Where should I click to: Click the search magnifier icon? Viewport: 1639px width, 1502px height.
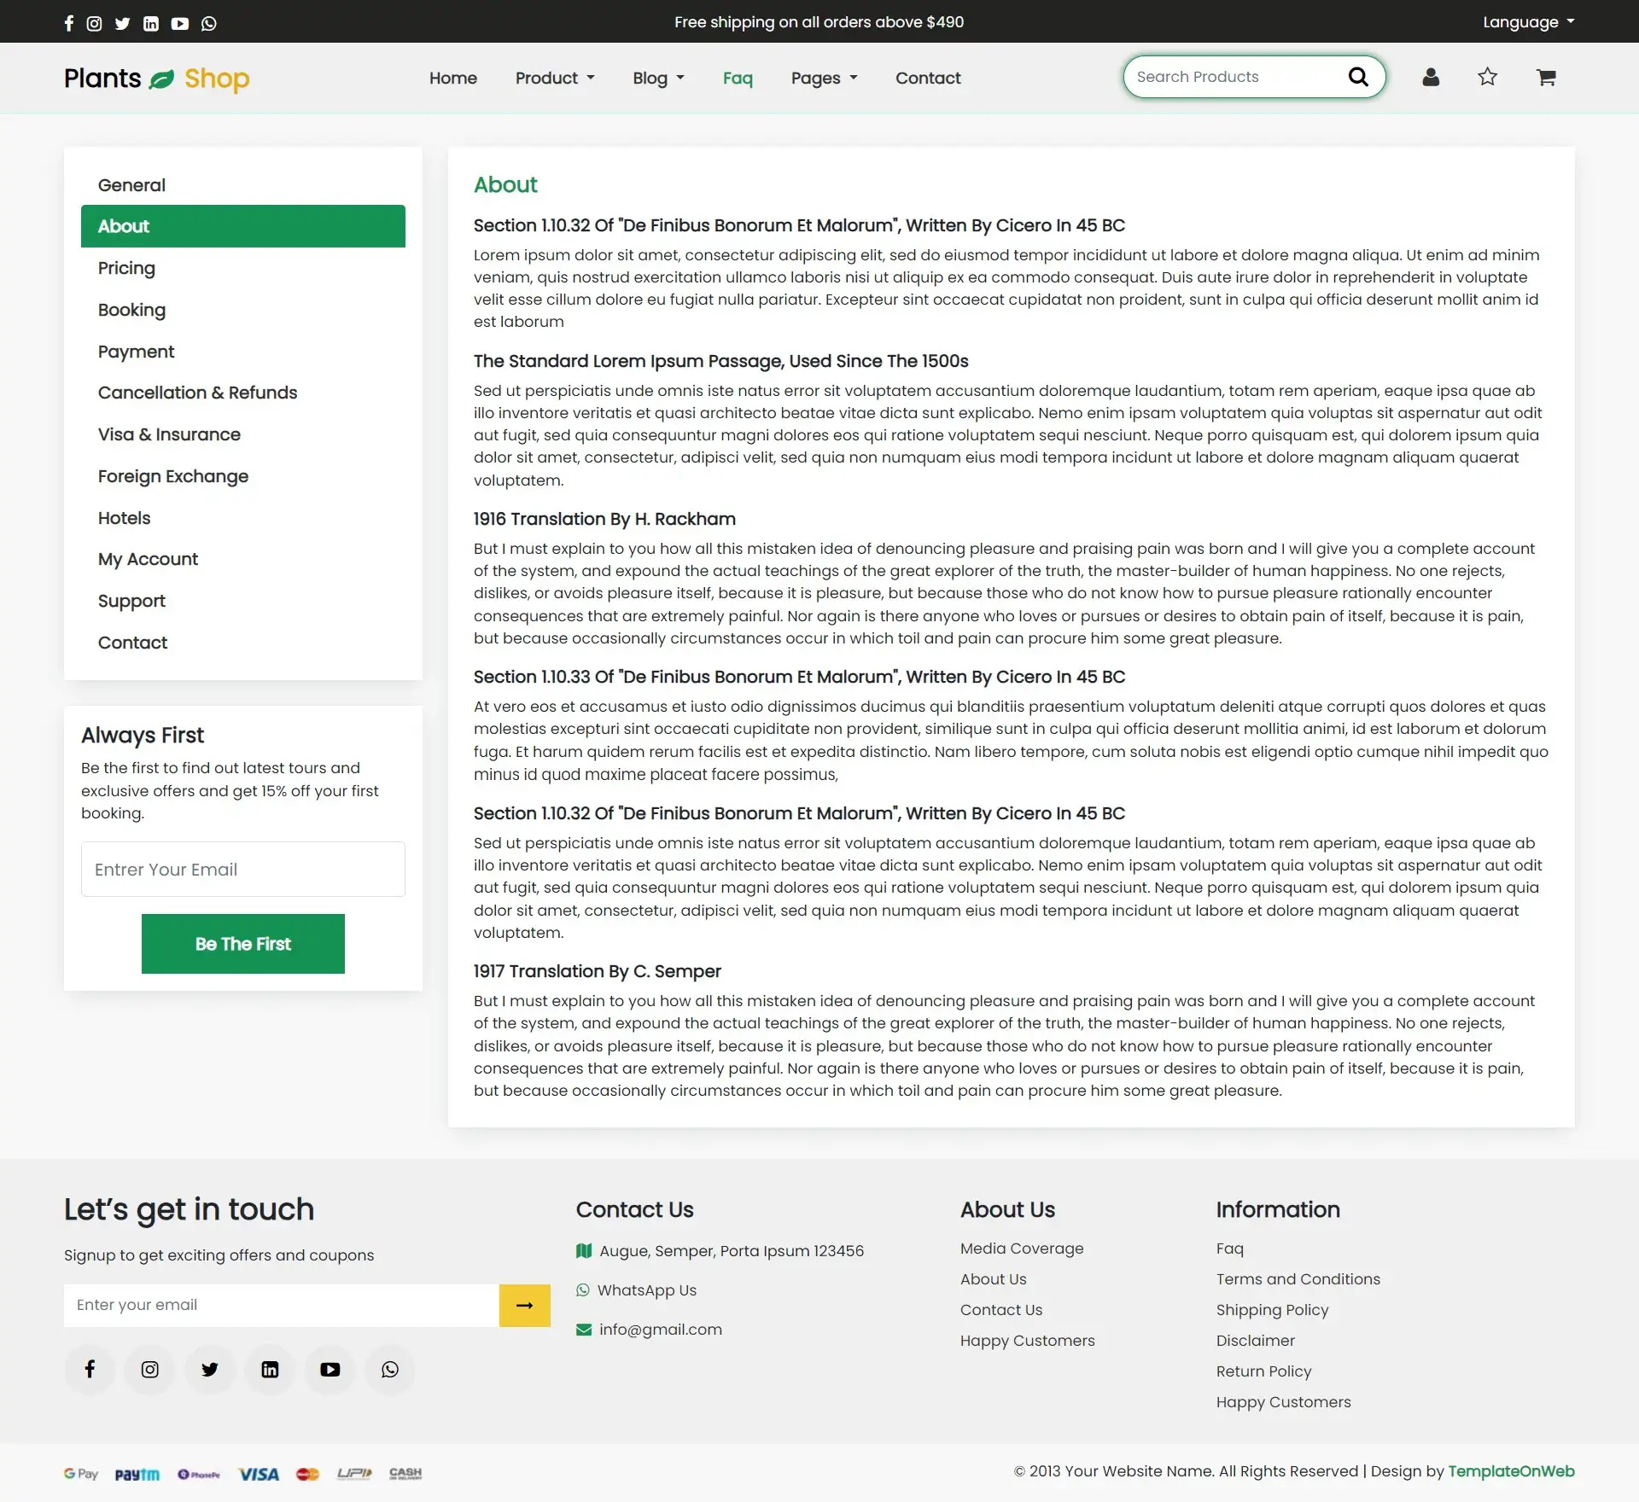coord(1357,78)
